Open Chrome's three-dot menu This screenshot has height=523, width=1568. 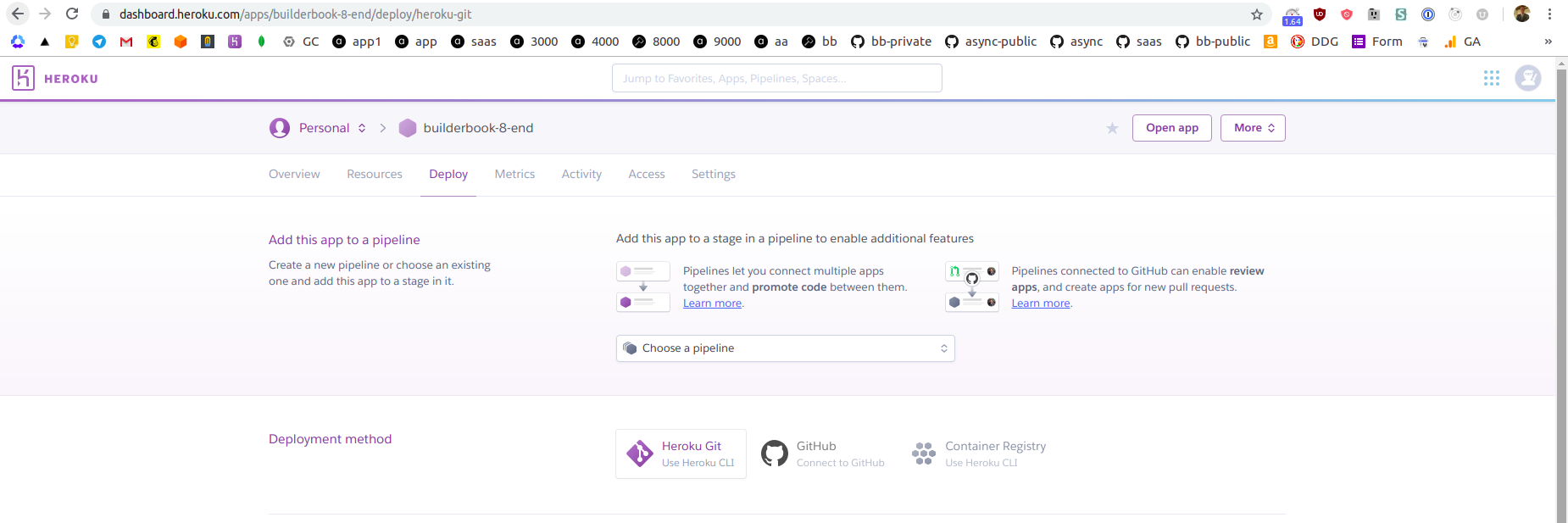pyautogui.click(x=1549, y=14)
